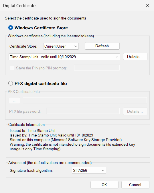Click the PFX file password field
This screenshot has height=193, width=154.
83,111
